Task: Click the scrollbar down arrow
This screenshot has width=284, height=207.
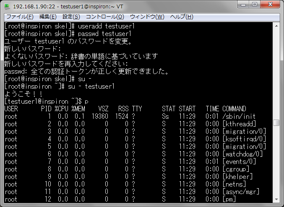Action: coord(276,199)
